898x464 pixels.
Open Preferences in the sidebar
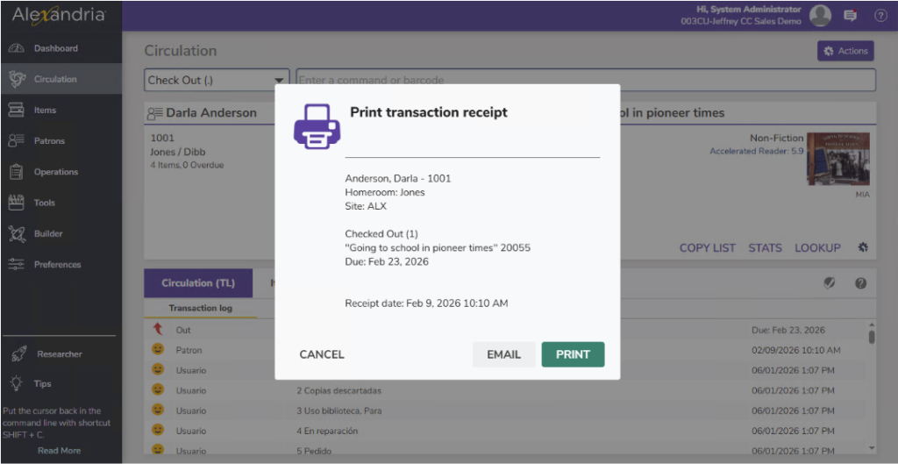pos(57,265)
